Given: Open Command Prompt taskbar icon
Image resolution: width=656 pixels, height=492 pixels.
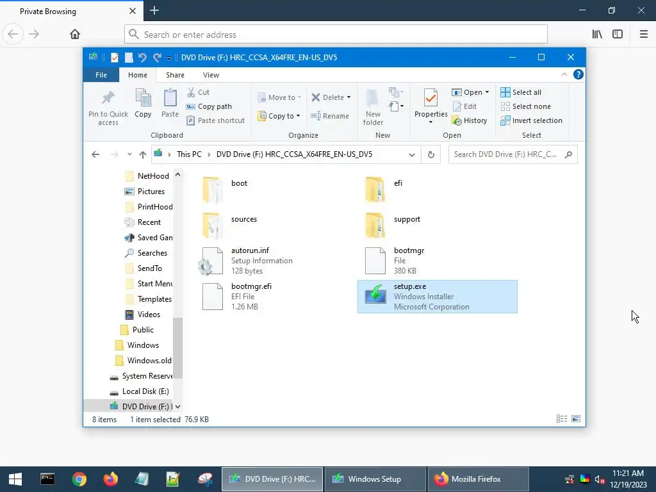Looking at the screenshot, I should (x=47, y=479).
